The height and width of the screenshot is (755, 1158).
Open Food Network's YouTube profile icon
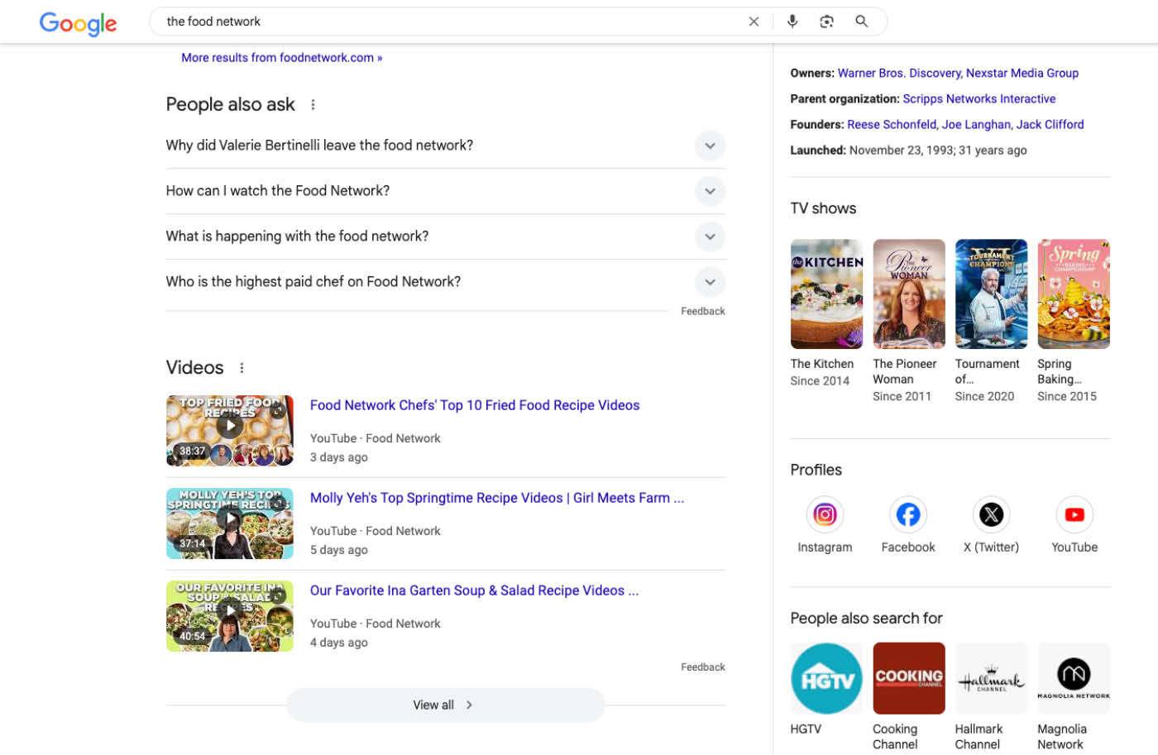point(1073,514)
